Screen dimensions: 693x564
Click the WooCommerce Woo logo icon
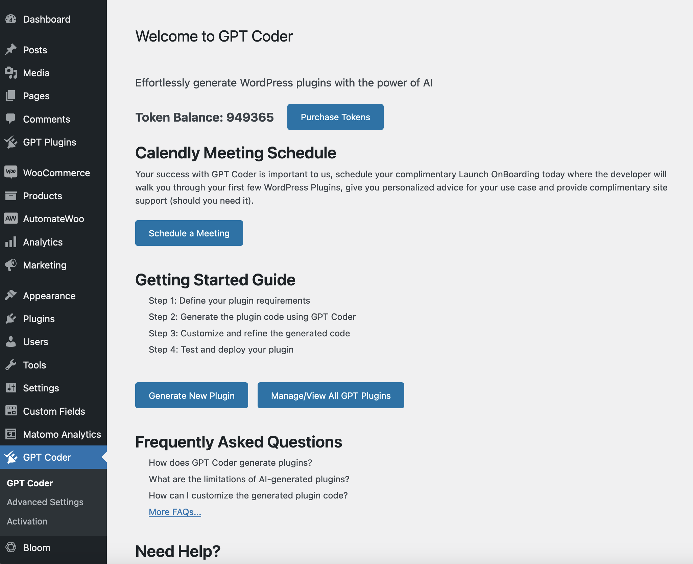pos(11,172)
